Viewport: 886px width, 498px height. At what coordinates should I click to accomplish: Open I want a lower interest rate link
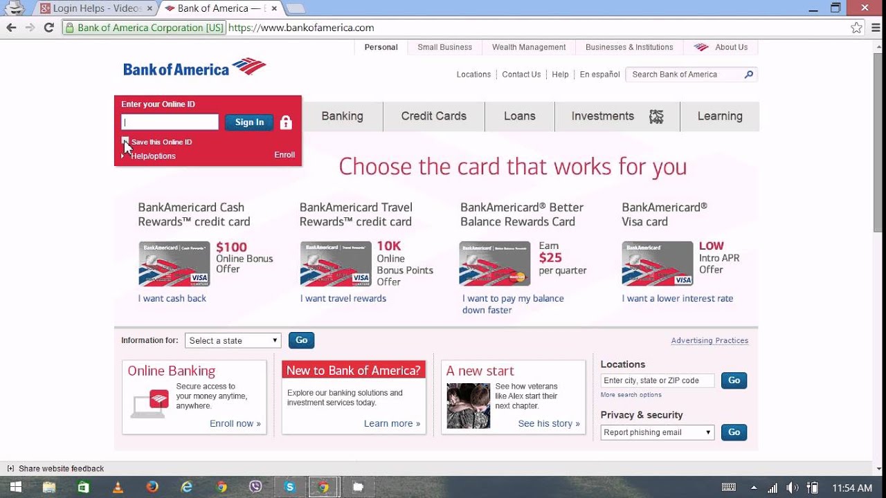point(678,299)
